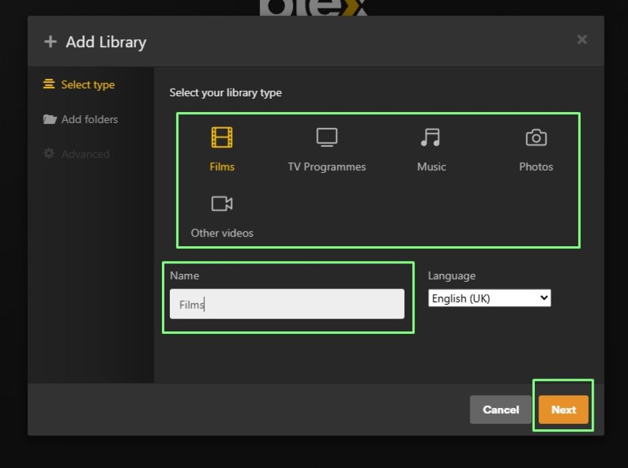Click the Photos text label

click(535, 167)
